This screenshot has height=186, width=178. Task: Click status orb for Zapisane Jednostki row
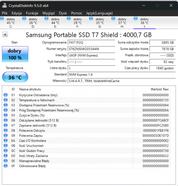click(6, 125)
